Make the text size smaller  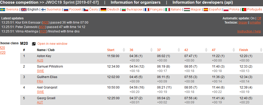[255, 23]
